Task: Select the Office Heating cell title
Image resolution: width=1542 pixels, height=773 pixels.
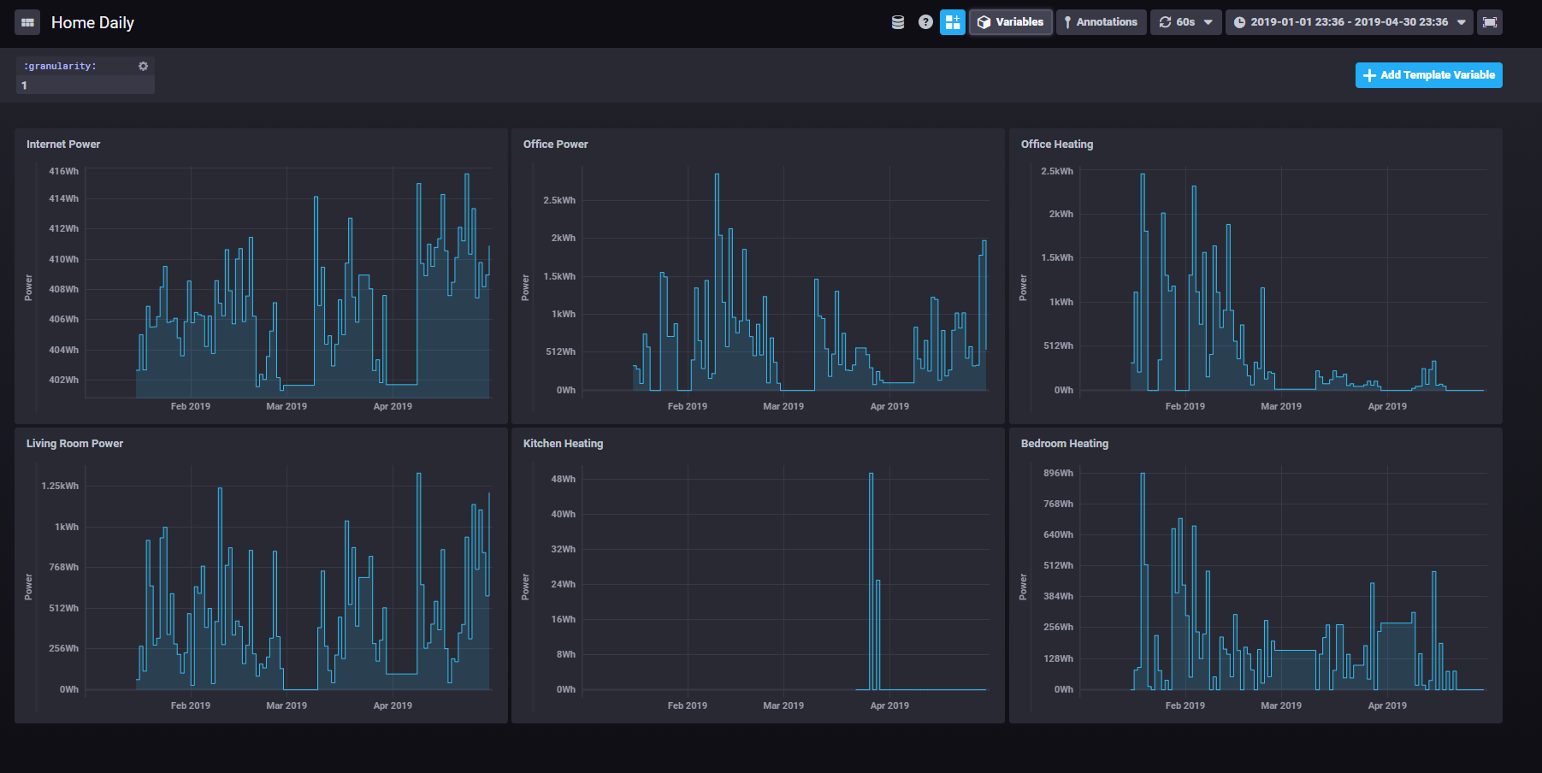Action: (1057, 145)
